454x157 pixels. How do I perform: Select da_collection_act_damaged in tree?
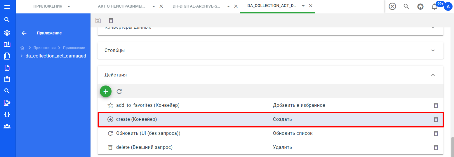coord(56,56)
